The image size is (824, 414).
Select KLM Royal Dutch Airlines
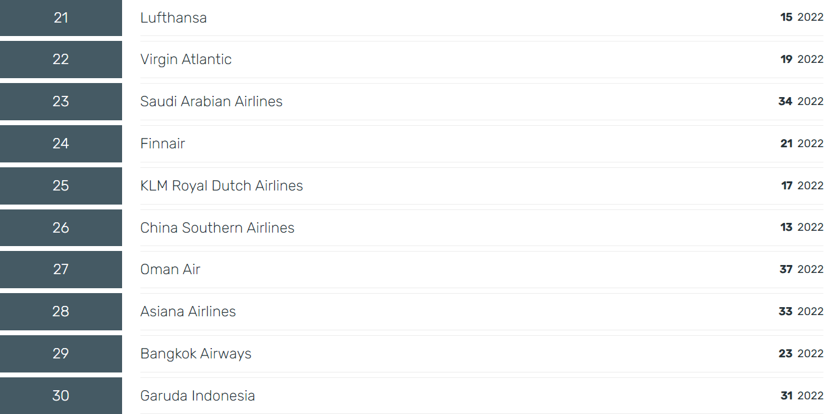tap(222, 186)
